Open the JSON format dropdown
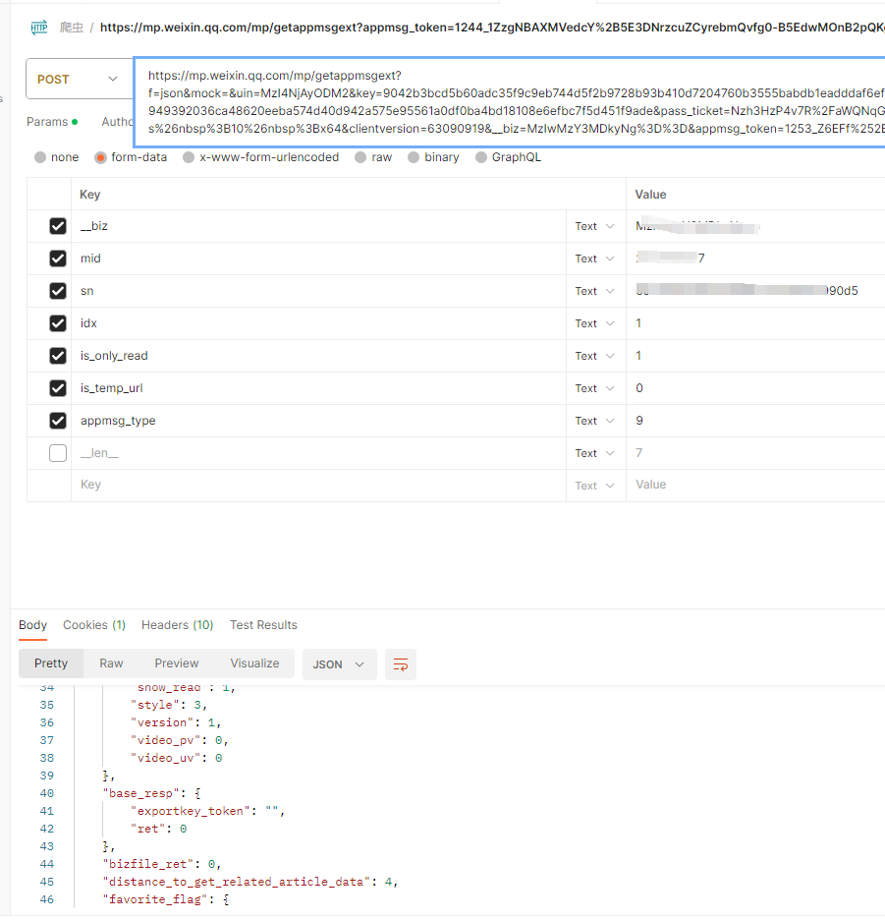Screen dimensions: 885x920 (x=338, y=664)
